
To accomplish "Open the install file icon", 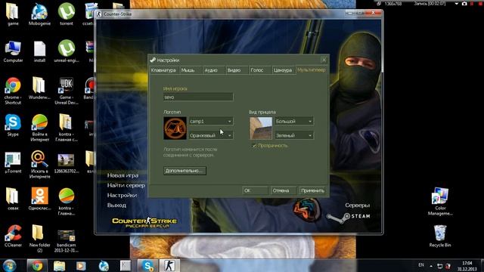I will pos(39,51).
